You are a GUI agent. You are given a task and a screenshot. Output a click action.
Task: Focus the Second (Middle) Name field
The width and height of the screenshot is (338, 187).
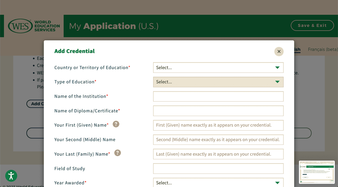(218, 140)
